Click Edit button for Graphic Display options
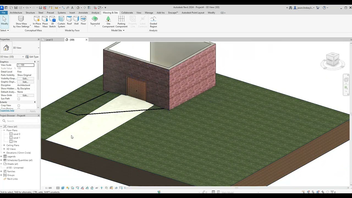This screenshot has width=352, height=198. 25,82
